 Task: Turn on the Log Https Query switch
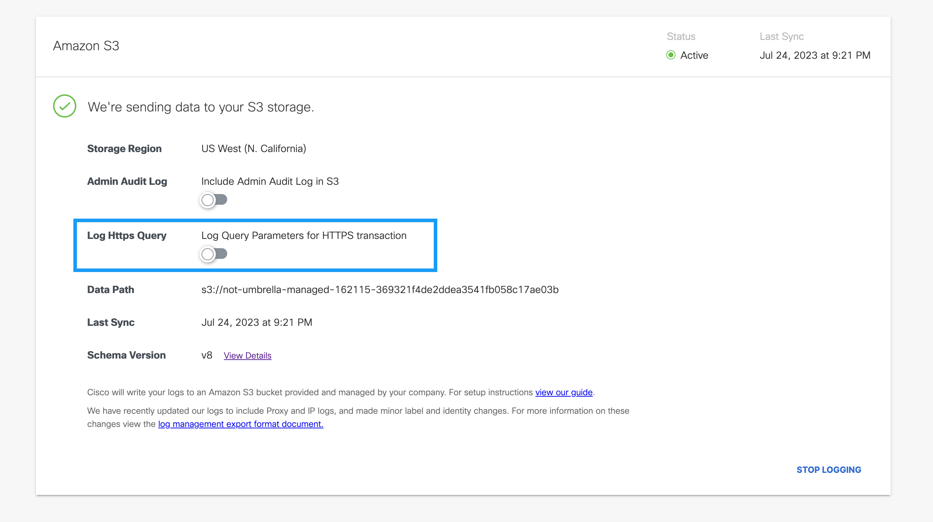(213, 254)
